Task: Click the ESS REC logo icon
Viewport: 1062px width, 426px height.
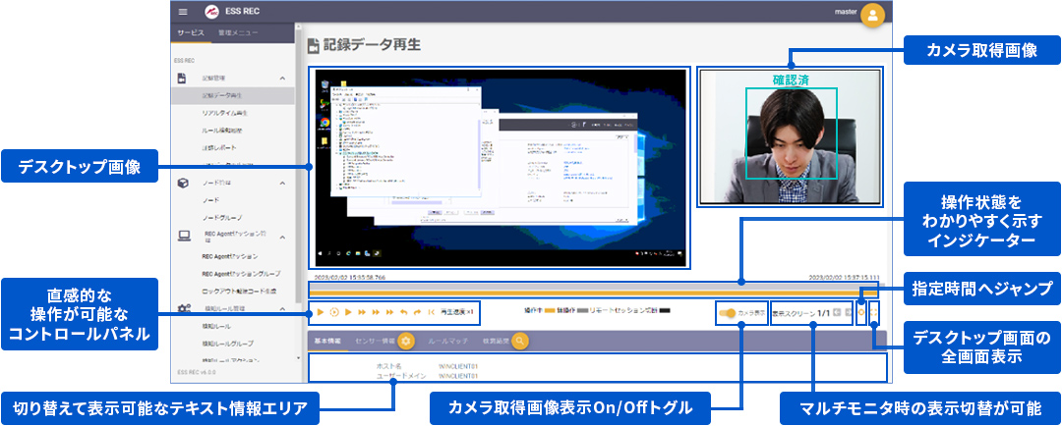Action: click(x=212, y=12)
